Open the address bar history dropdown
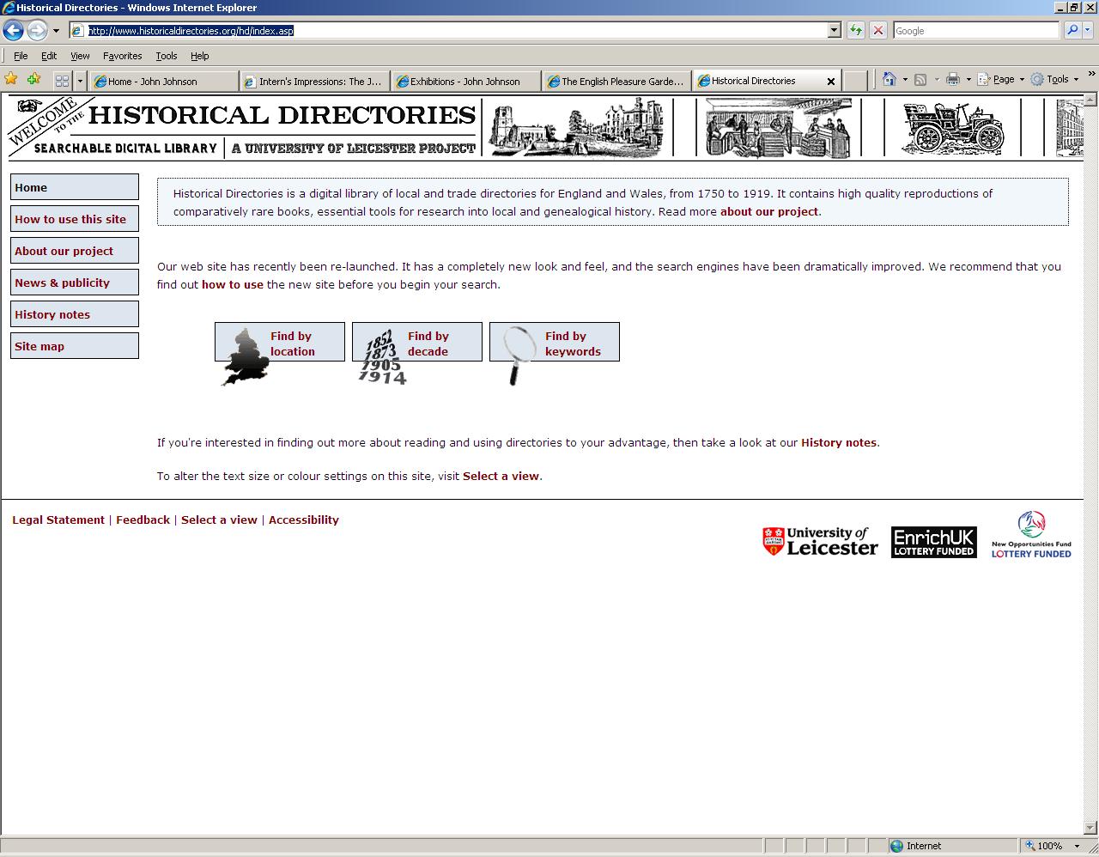This screenshot has width=1099, height=857. [x=832, y=30]
